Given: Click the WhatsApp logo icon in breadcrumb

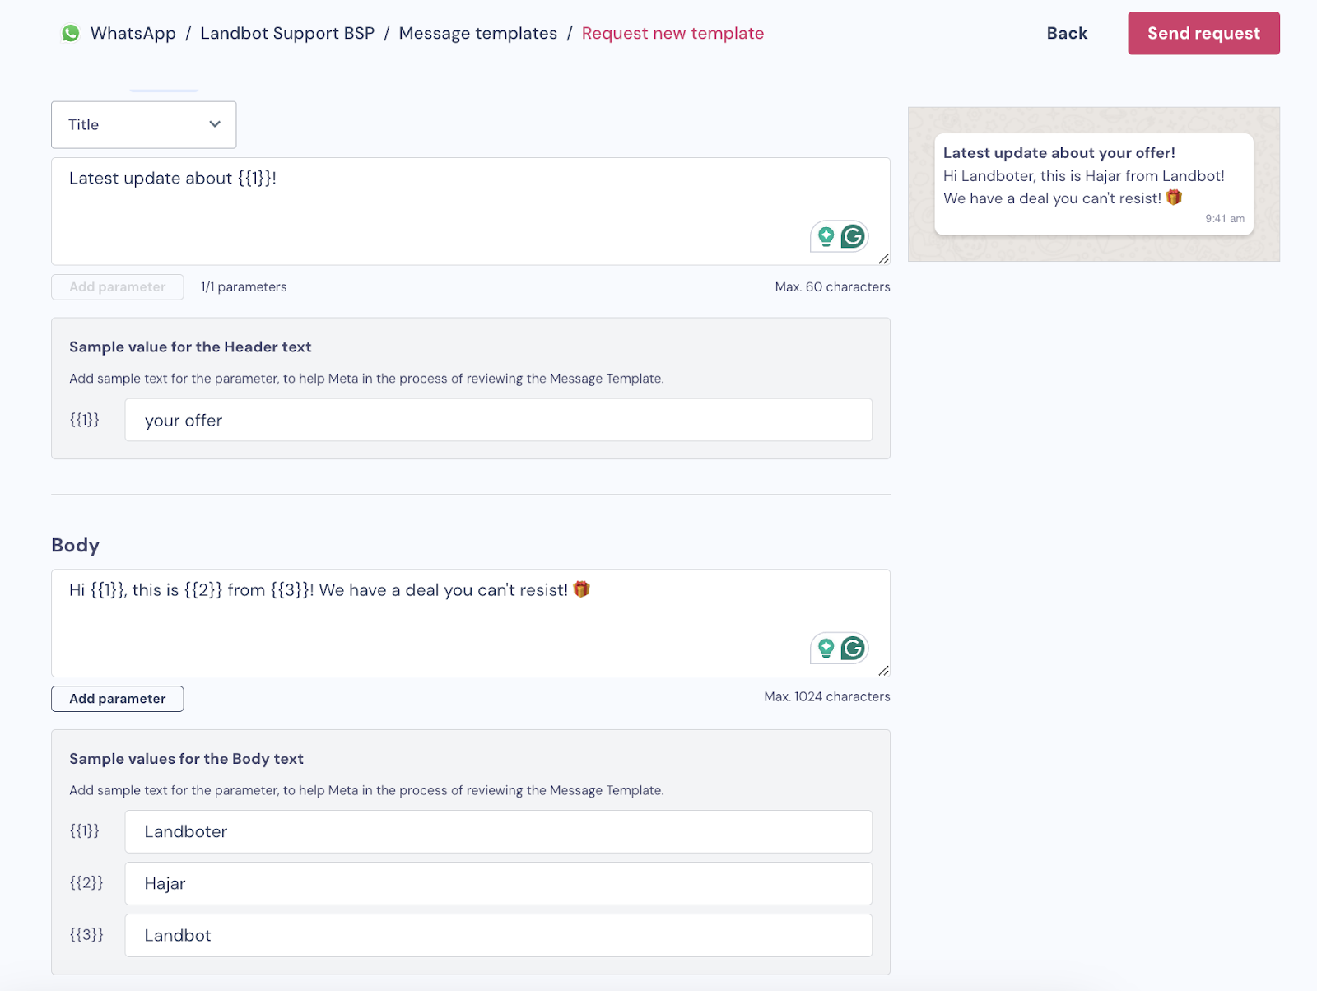Looking at the screenshot, I should [x=71, y=33].
